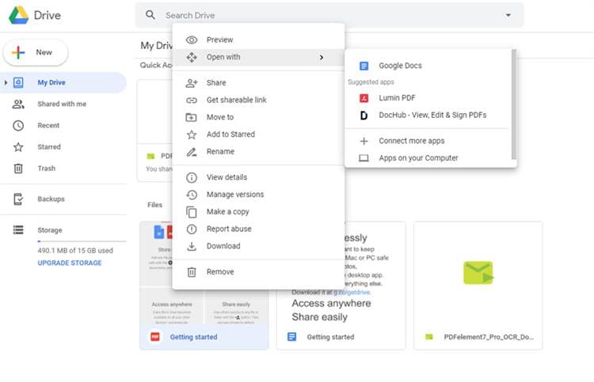Select View details

258,177
